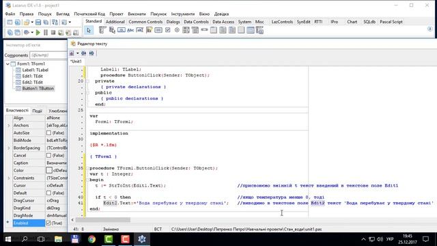
Task: Jump forward in editor history
Action: coord(91,53)
